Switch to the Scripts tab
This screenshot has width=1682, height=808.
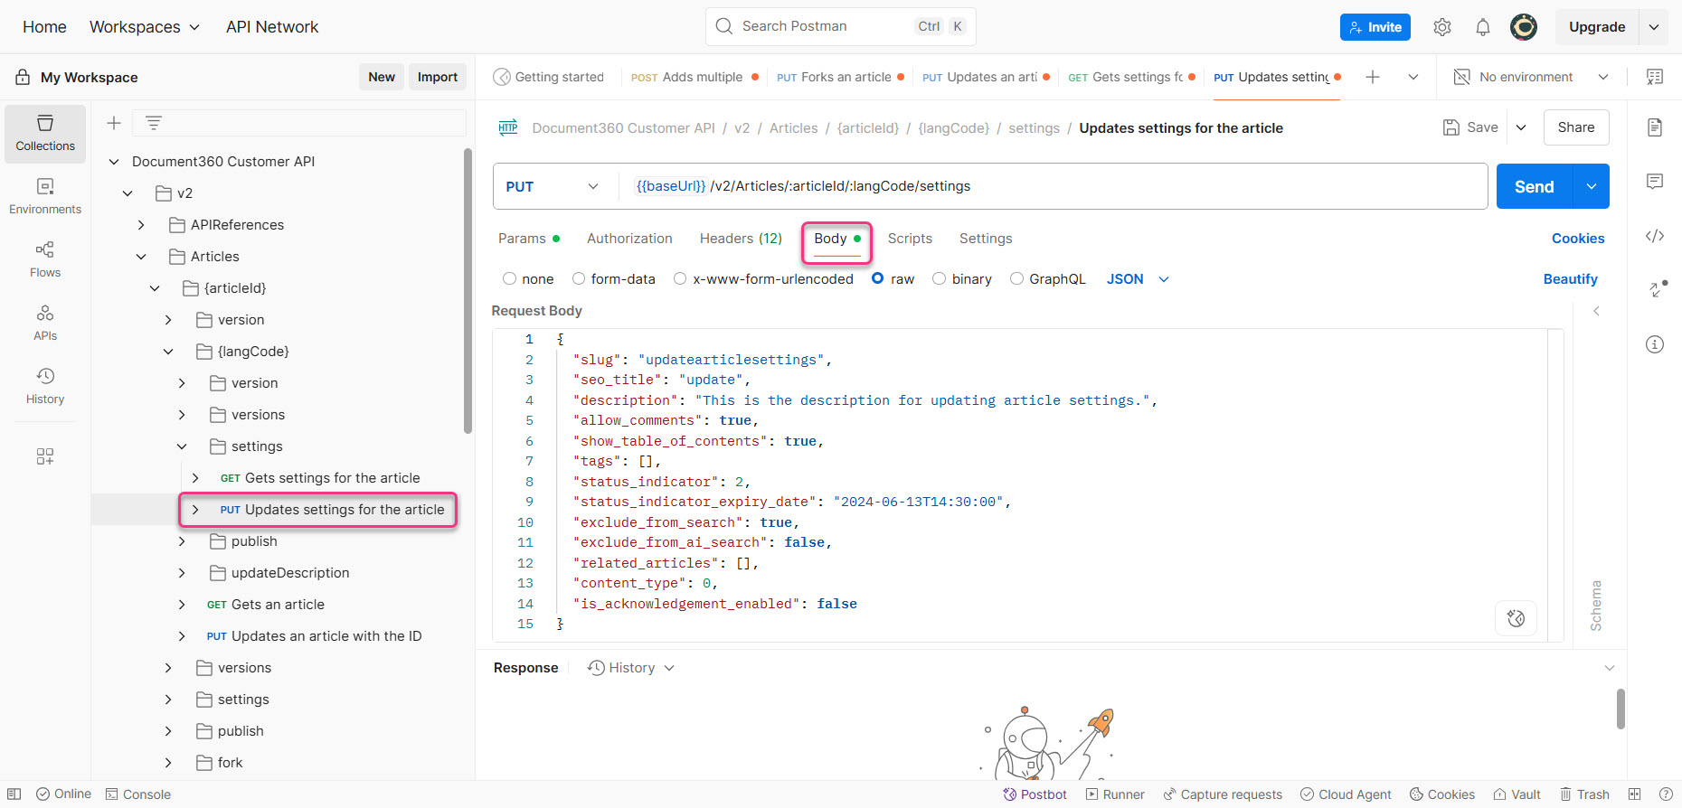[x=910, y=239]
